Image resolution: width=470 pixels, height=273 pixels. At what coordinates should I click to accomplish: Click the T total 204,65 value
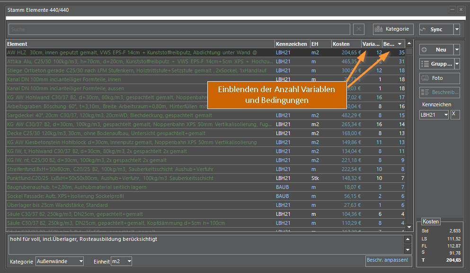click(x=453, y=260)
